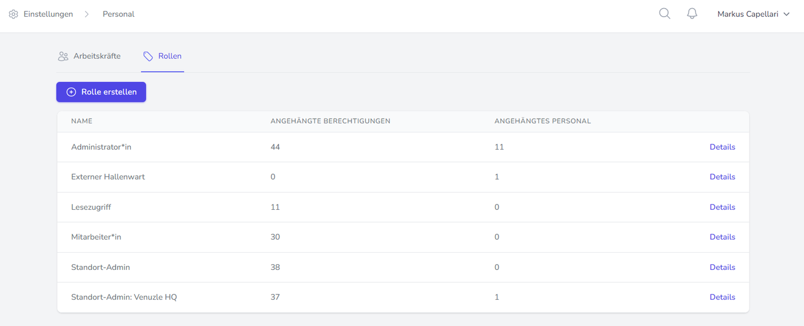This screenshot has width=804, height=326.
Task: Open search with the magnifier icon
Action: 664,14
